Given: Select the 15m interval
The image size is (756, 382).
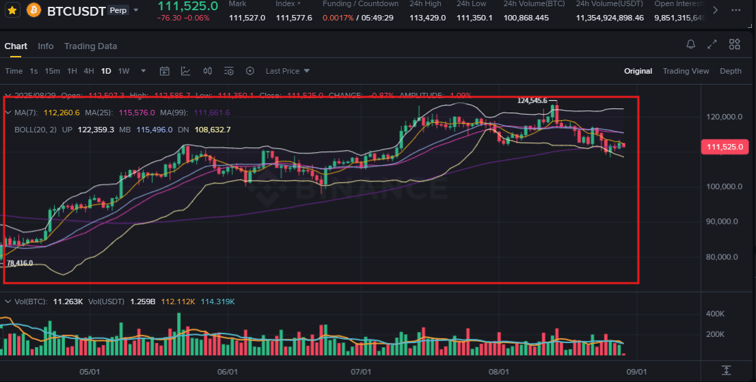Looking at the screenshot, I should (x=52, y=71).
